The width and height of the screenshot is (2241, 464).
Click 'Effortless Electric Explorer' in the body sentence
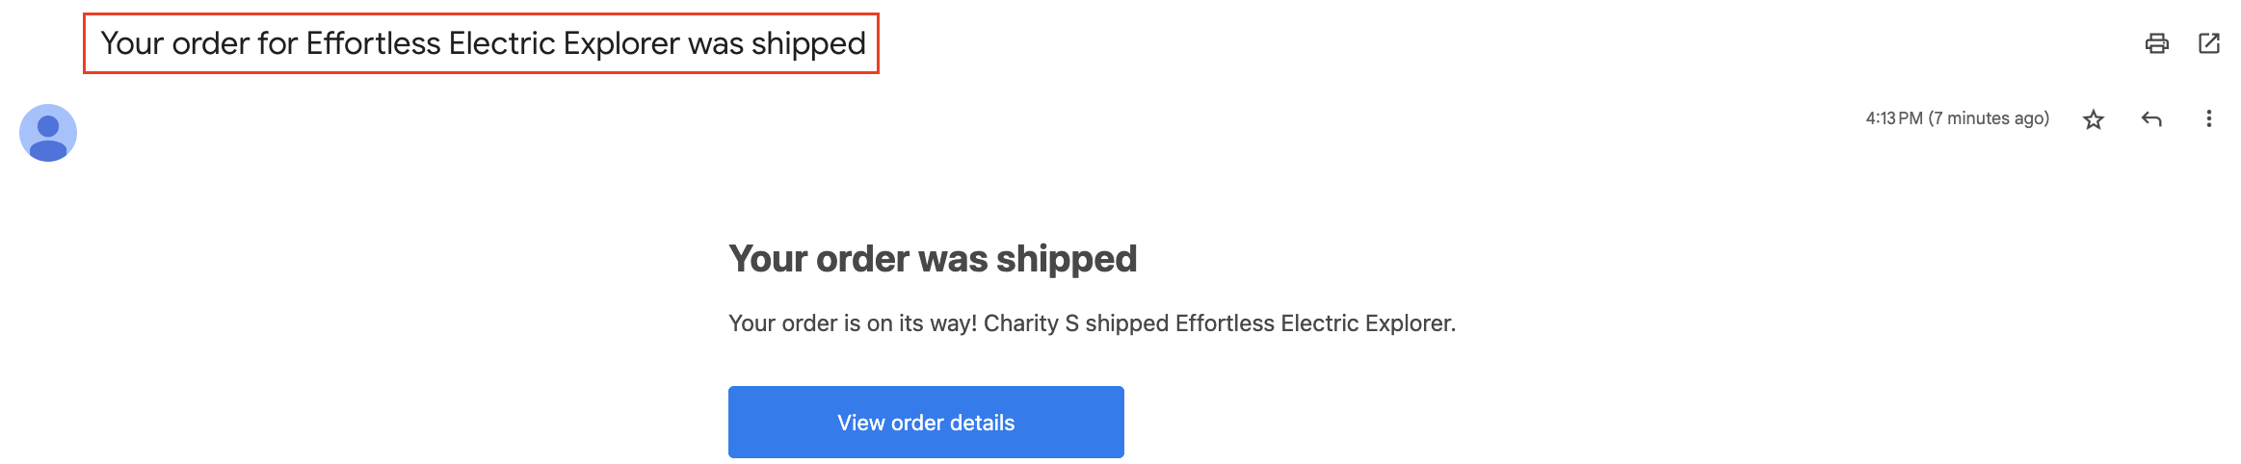[x=1314, y=323]
